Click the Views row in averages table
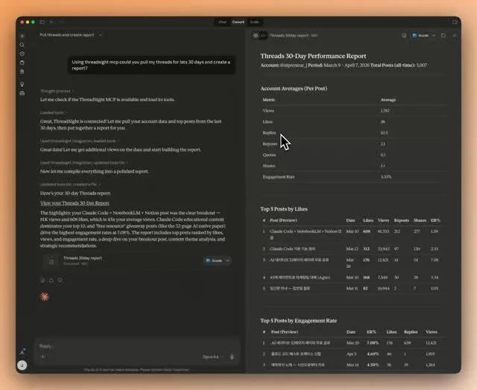Image resolution: width=477 pixels, height=390 pixels. pos(353,111)
